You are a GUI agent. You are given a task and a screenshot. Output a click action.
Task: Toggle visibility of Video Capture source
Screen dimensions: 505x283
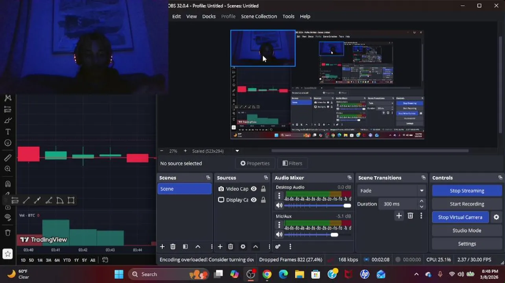[x=254, y=189]
